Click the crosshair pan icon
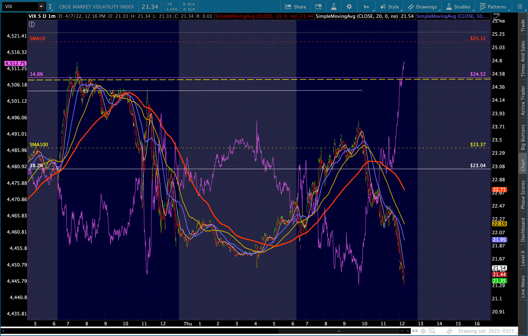 pos(423,331)
